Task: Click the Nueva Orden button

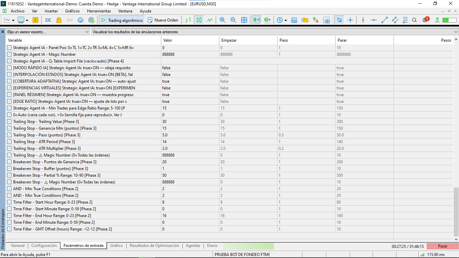Action: pos(163,20)
